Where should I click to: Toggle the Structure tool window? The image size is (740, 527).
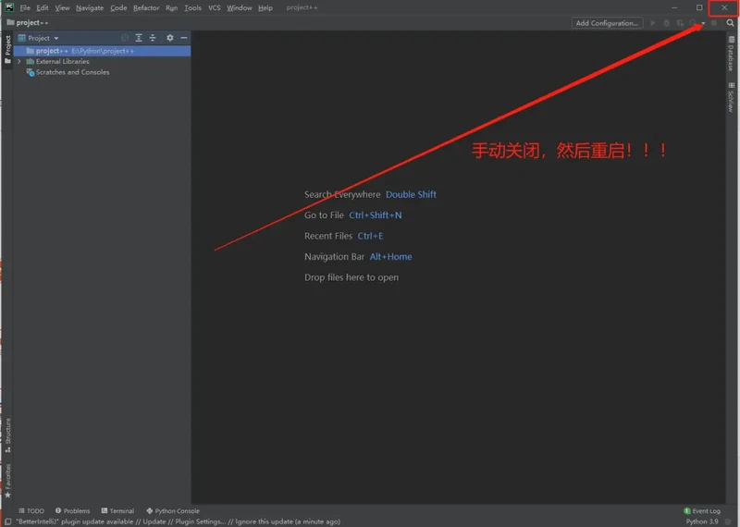click(7, 434)
